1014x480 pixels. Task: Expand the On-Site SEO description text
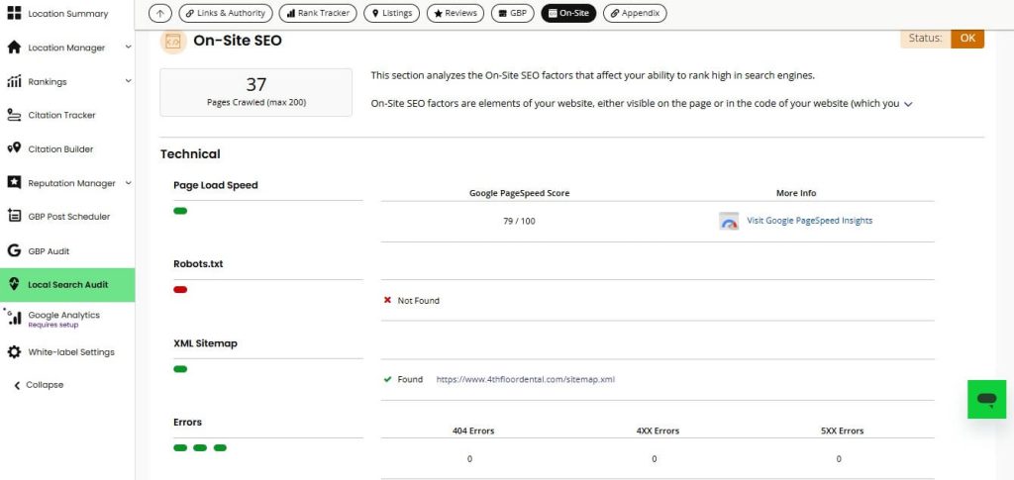(x=908, y=104)
